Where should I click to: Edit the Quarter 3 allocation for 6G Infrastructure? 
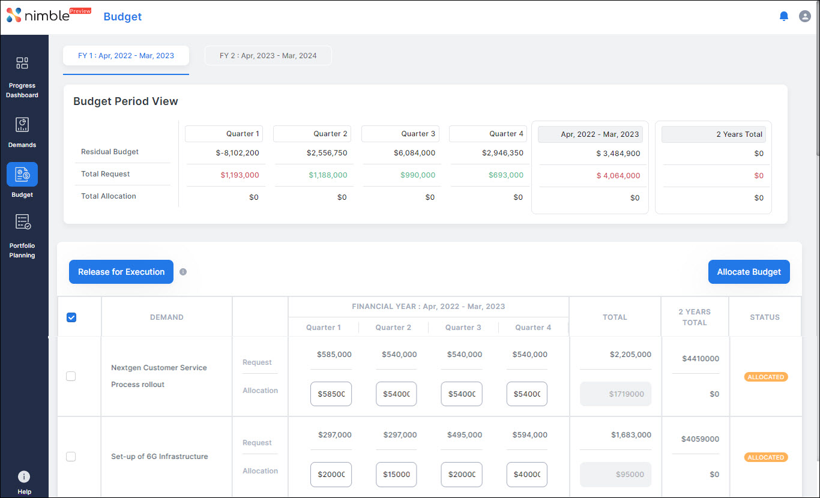(x=462, y=475)
